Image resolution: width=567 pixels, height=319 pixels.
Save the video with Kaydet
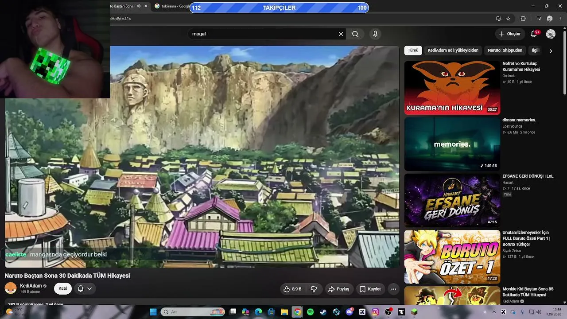370,289
